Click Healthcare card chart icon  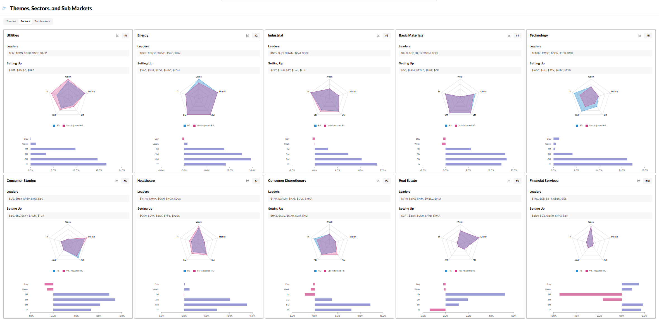coord(248,181)
